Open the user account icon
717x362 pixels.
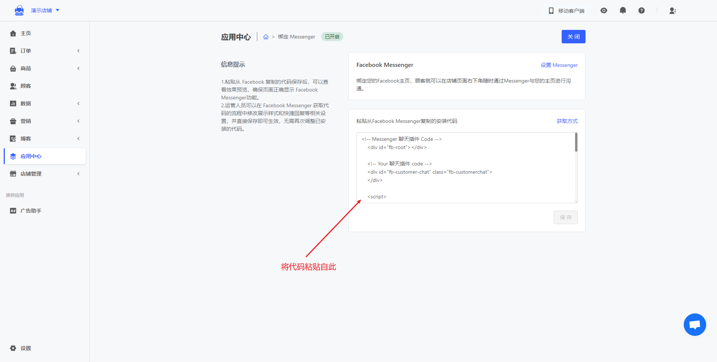coord(673,10)
